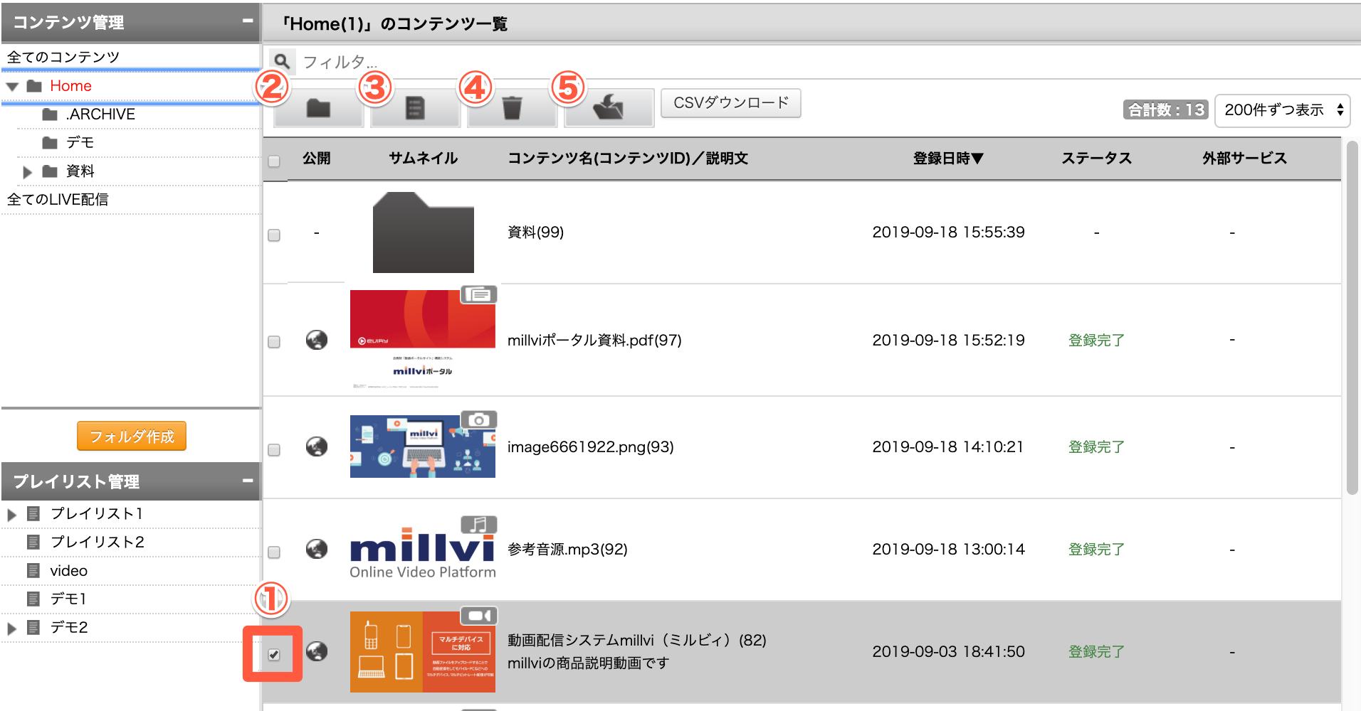Select 全てのコンテンツ in sidebar
The height and width of the screenshot is (711, 1361).
click(63, 57)
